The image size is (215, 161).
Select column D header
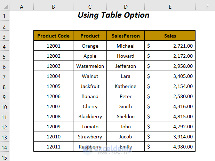pyautogui.click(x=126, y=7)
